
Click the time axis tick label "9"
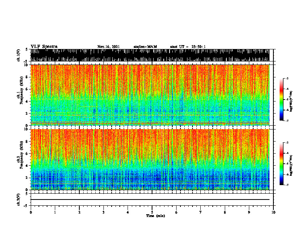pos(249,212)
